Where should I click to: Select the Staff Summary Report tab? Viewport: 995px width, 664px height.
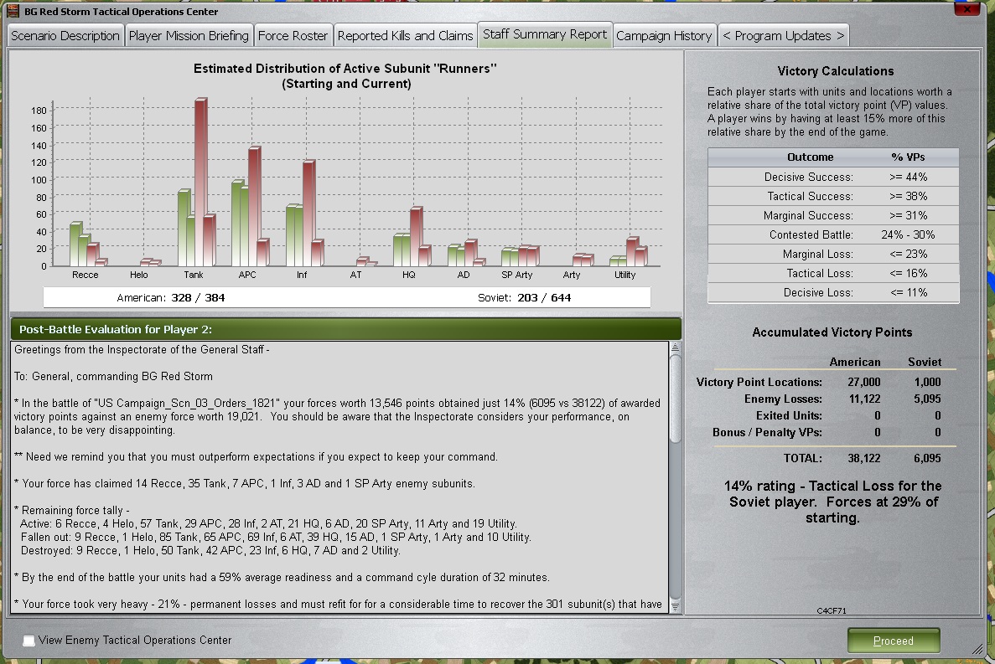coord(545,34)
